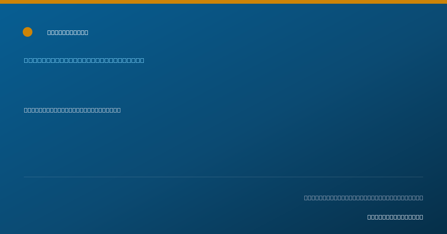This screenshot has width=447, height=234.
Task: Click the light-blue headline text line
Action: click(84, 60)
